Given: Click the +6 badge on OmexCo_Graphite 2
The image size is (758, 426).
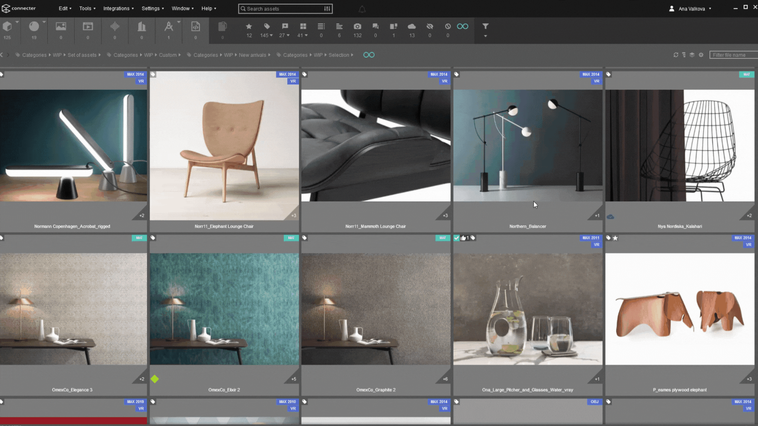Looking at the screenshot, I should point(445,379).
